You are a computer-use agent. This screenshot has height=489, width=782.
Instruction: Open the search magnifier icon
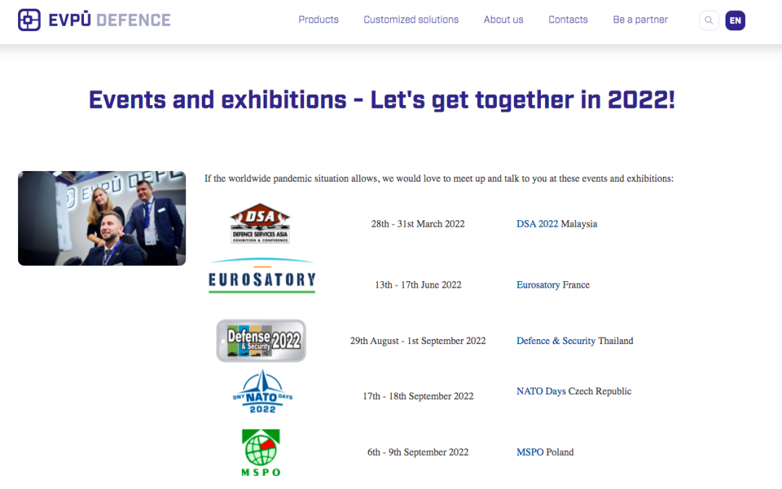(x=708, y=20)
